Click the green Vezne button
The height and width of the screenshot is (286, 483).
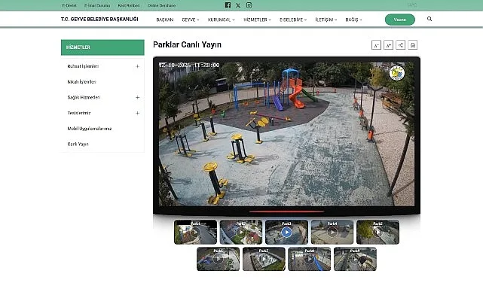(400, 20)
